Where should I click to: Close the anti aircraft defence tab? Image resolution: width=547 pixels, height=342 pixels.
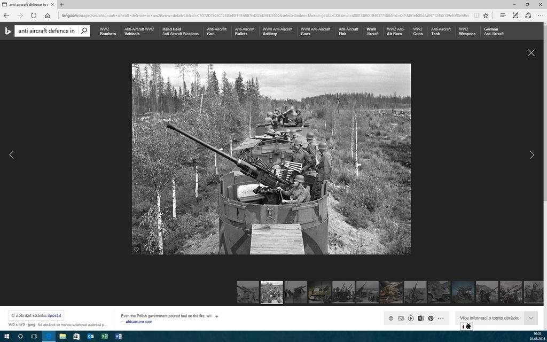(x=52, y=4)
